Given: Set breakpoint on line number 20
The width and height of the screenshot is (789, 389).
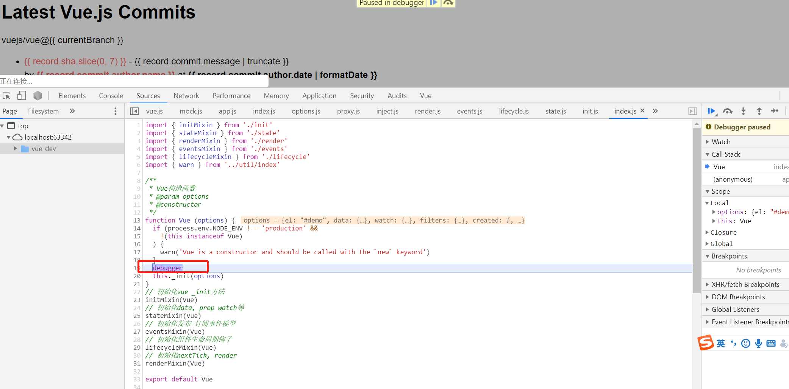Looking at the screenshot, I should tap(137, 276).
